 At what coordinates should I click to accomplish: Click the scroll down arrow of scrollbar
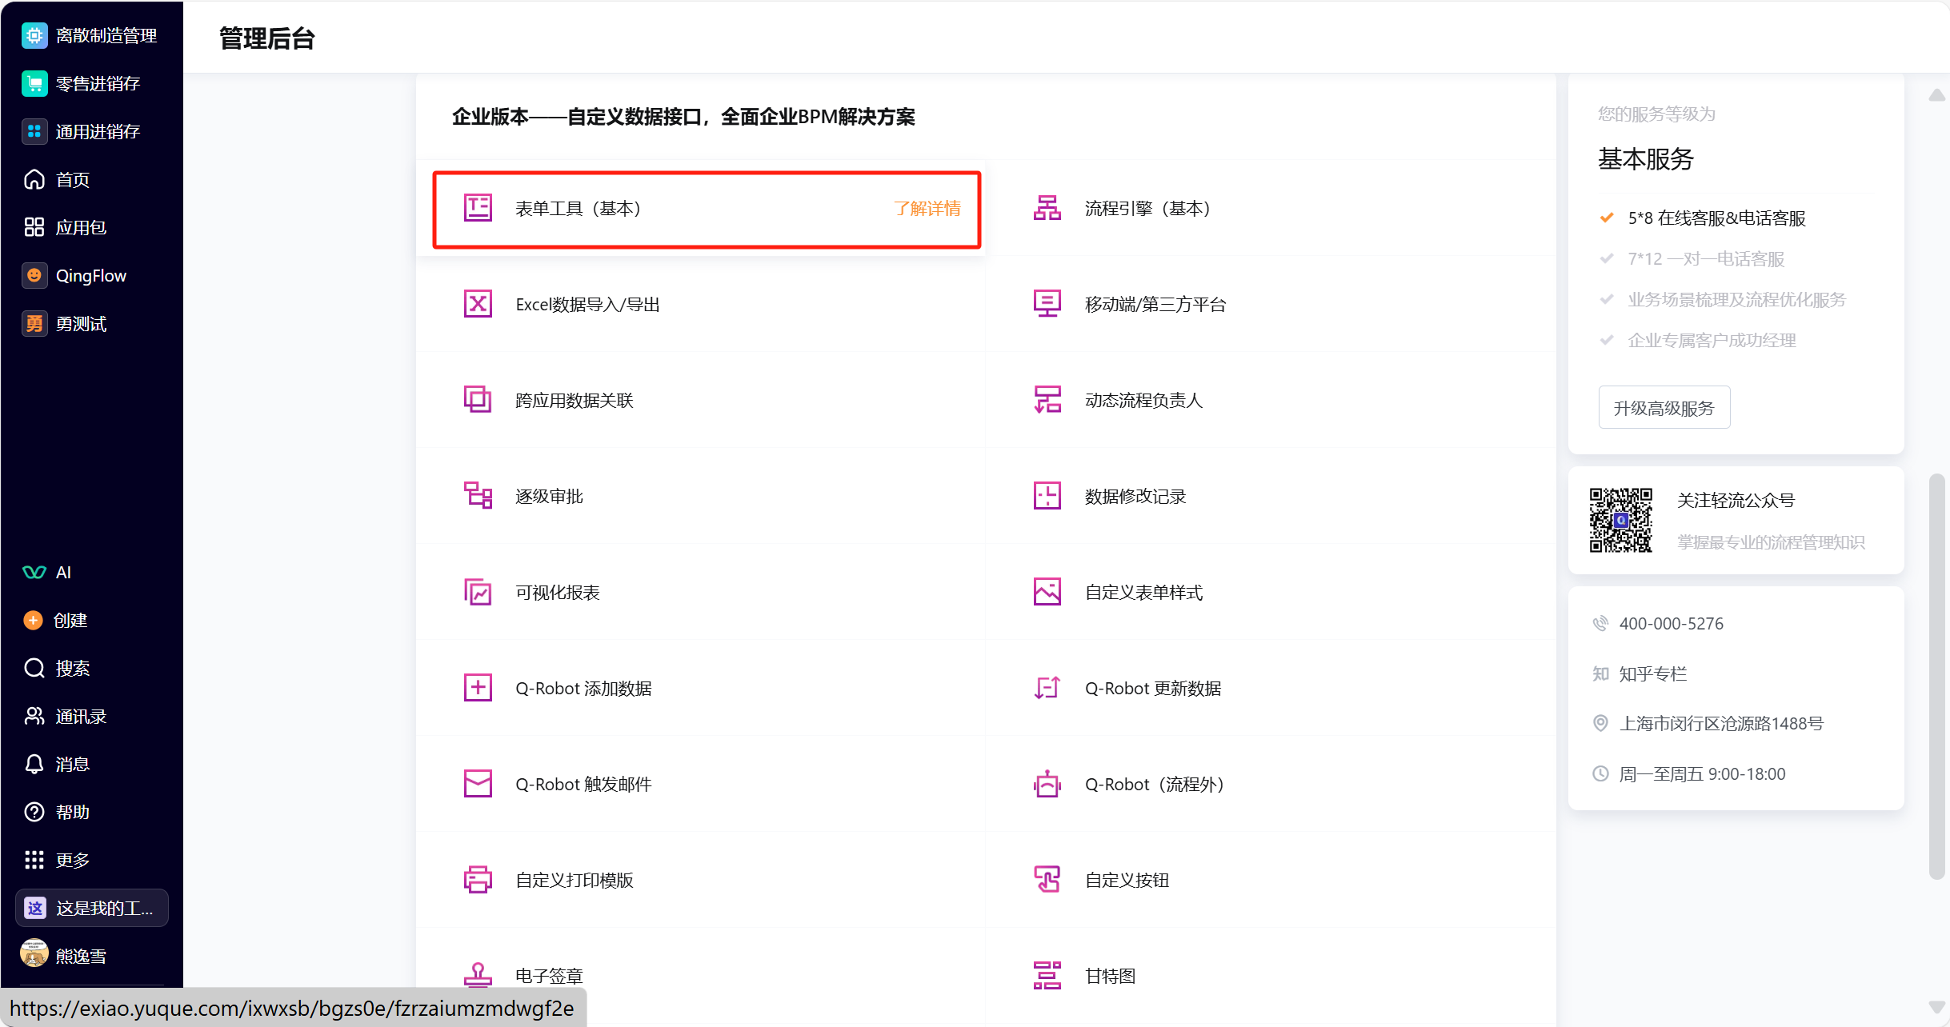1936,1007
